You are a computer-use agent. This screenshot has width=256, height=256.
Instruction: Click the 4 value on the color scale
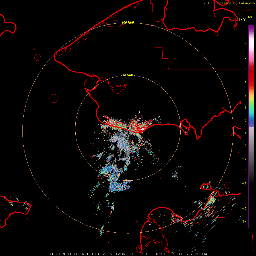[x=245, y=70]
